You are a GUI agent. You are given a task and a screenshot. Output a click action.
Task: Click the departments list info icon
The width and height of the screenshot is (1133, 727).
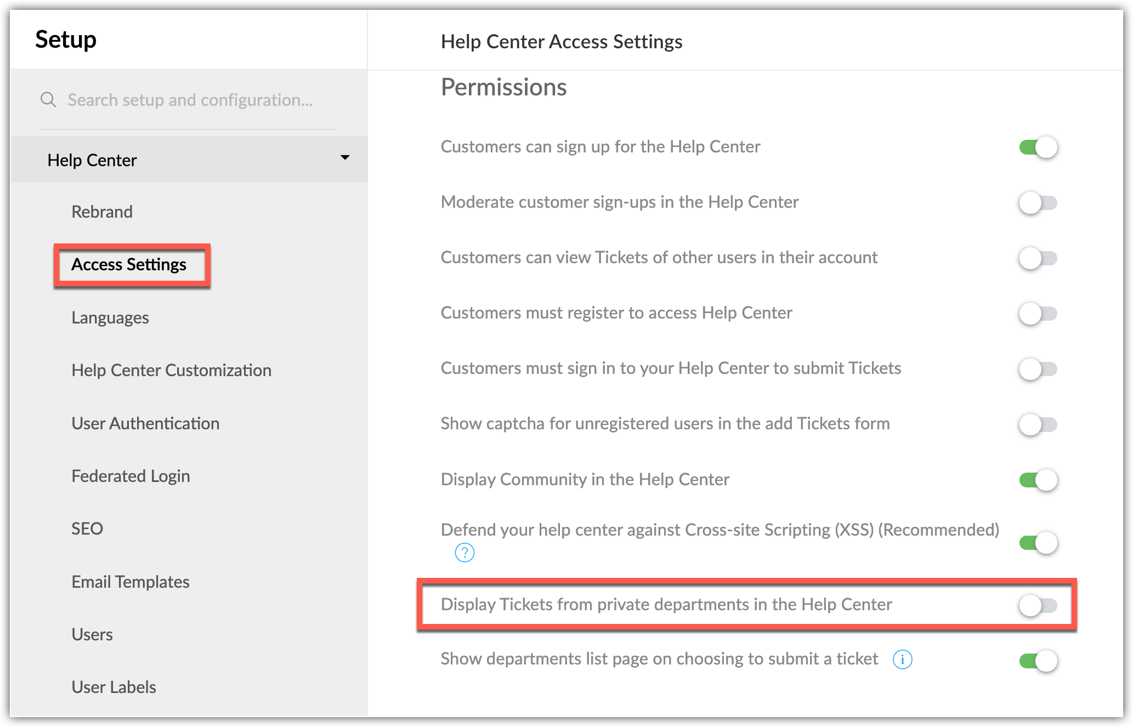tap(902, 659)
